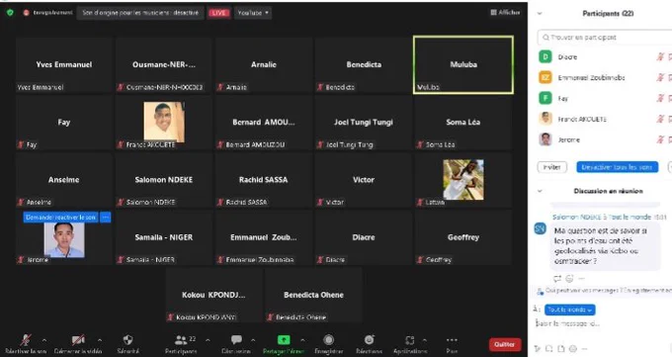Open the Plus three-dots icon in toolbar
Screen dimensions: 672x357
click(x=452, y=340)
